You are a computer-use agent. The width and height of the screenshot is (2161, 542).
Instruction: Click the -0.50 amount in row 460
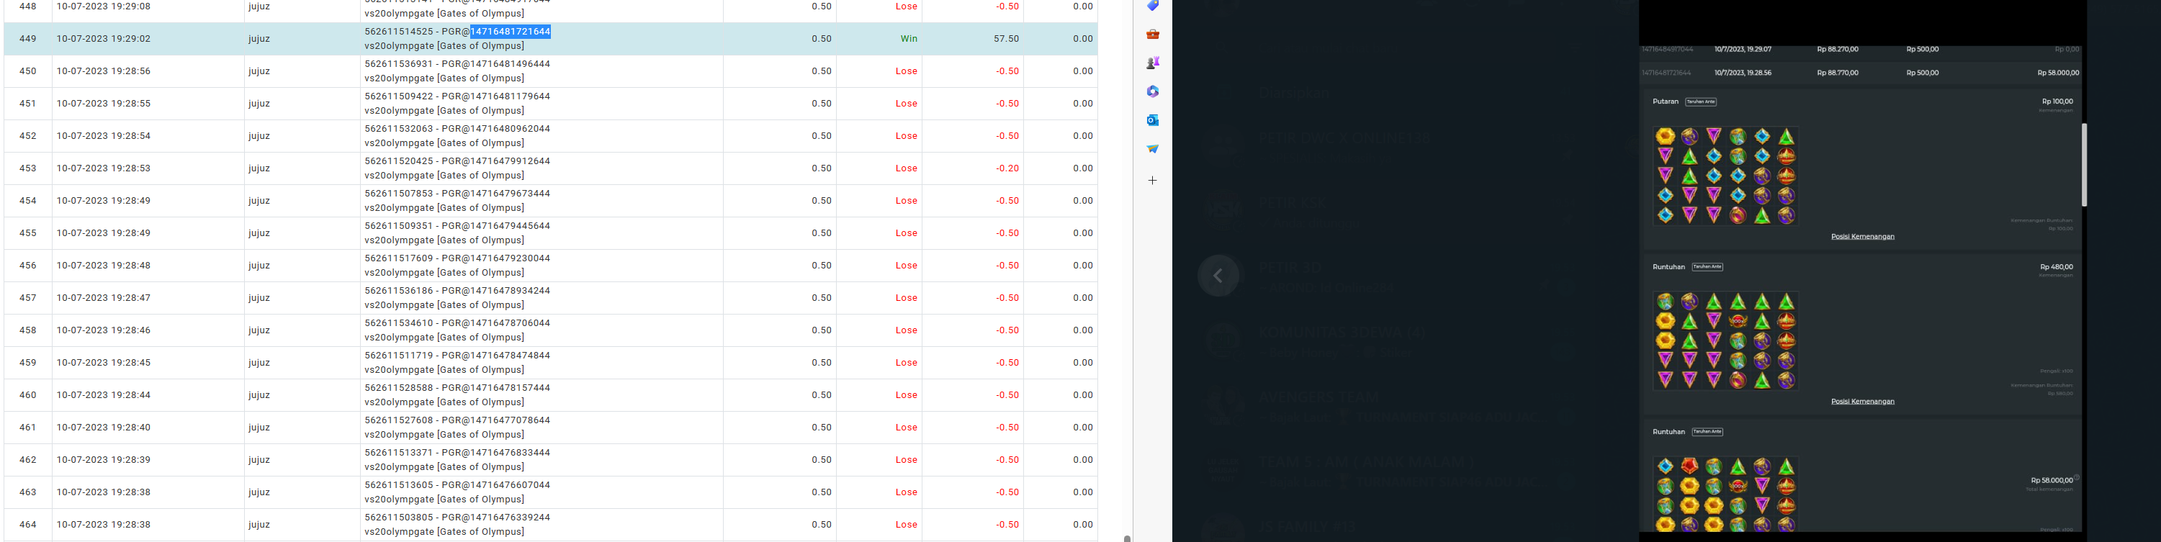(1007, 395)
